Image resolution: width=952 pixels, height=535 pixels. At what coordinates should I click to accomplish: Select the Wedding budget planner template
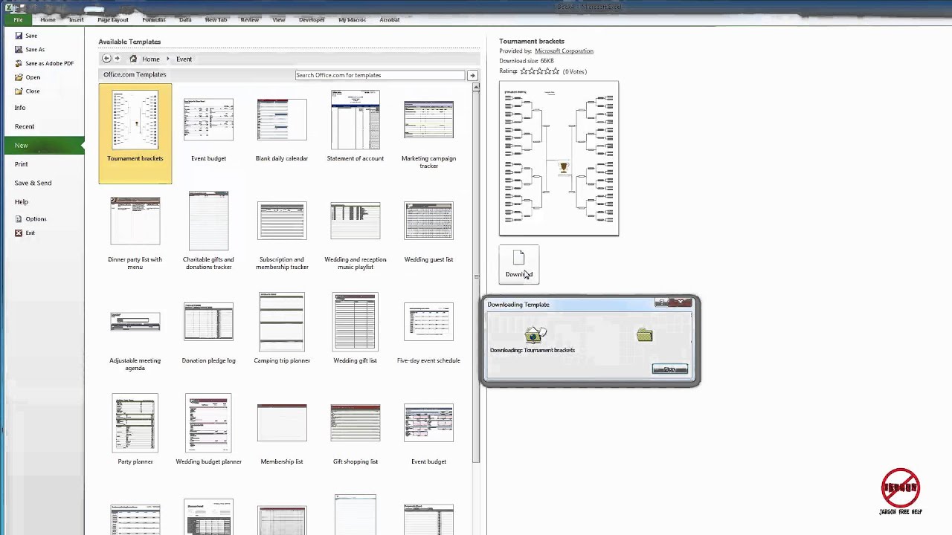pos(208,429)
